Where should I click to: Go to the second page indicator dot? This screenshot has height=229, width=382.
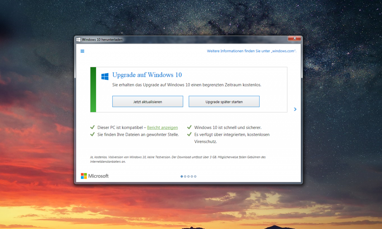[185, 176]
